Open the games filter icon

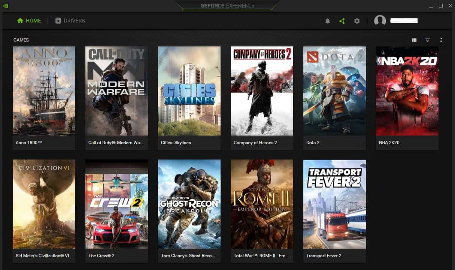[x=428, y=40]
